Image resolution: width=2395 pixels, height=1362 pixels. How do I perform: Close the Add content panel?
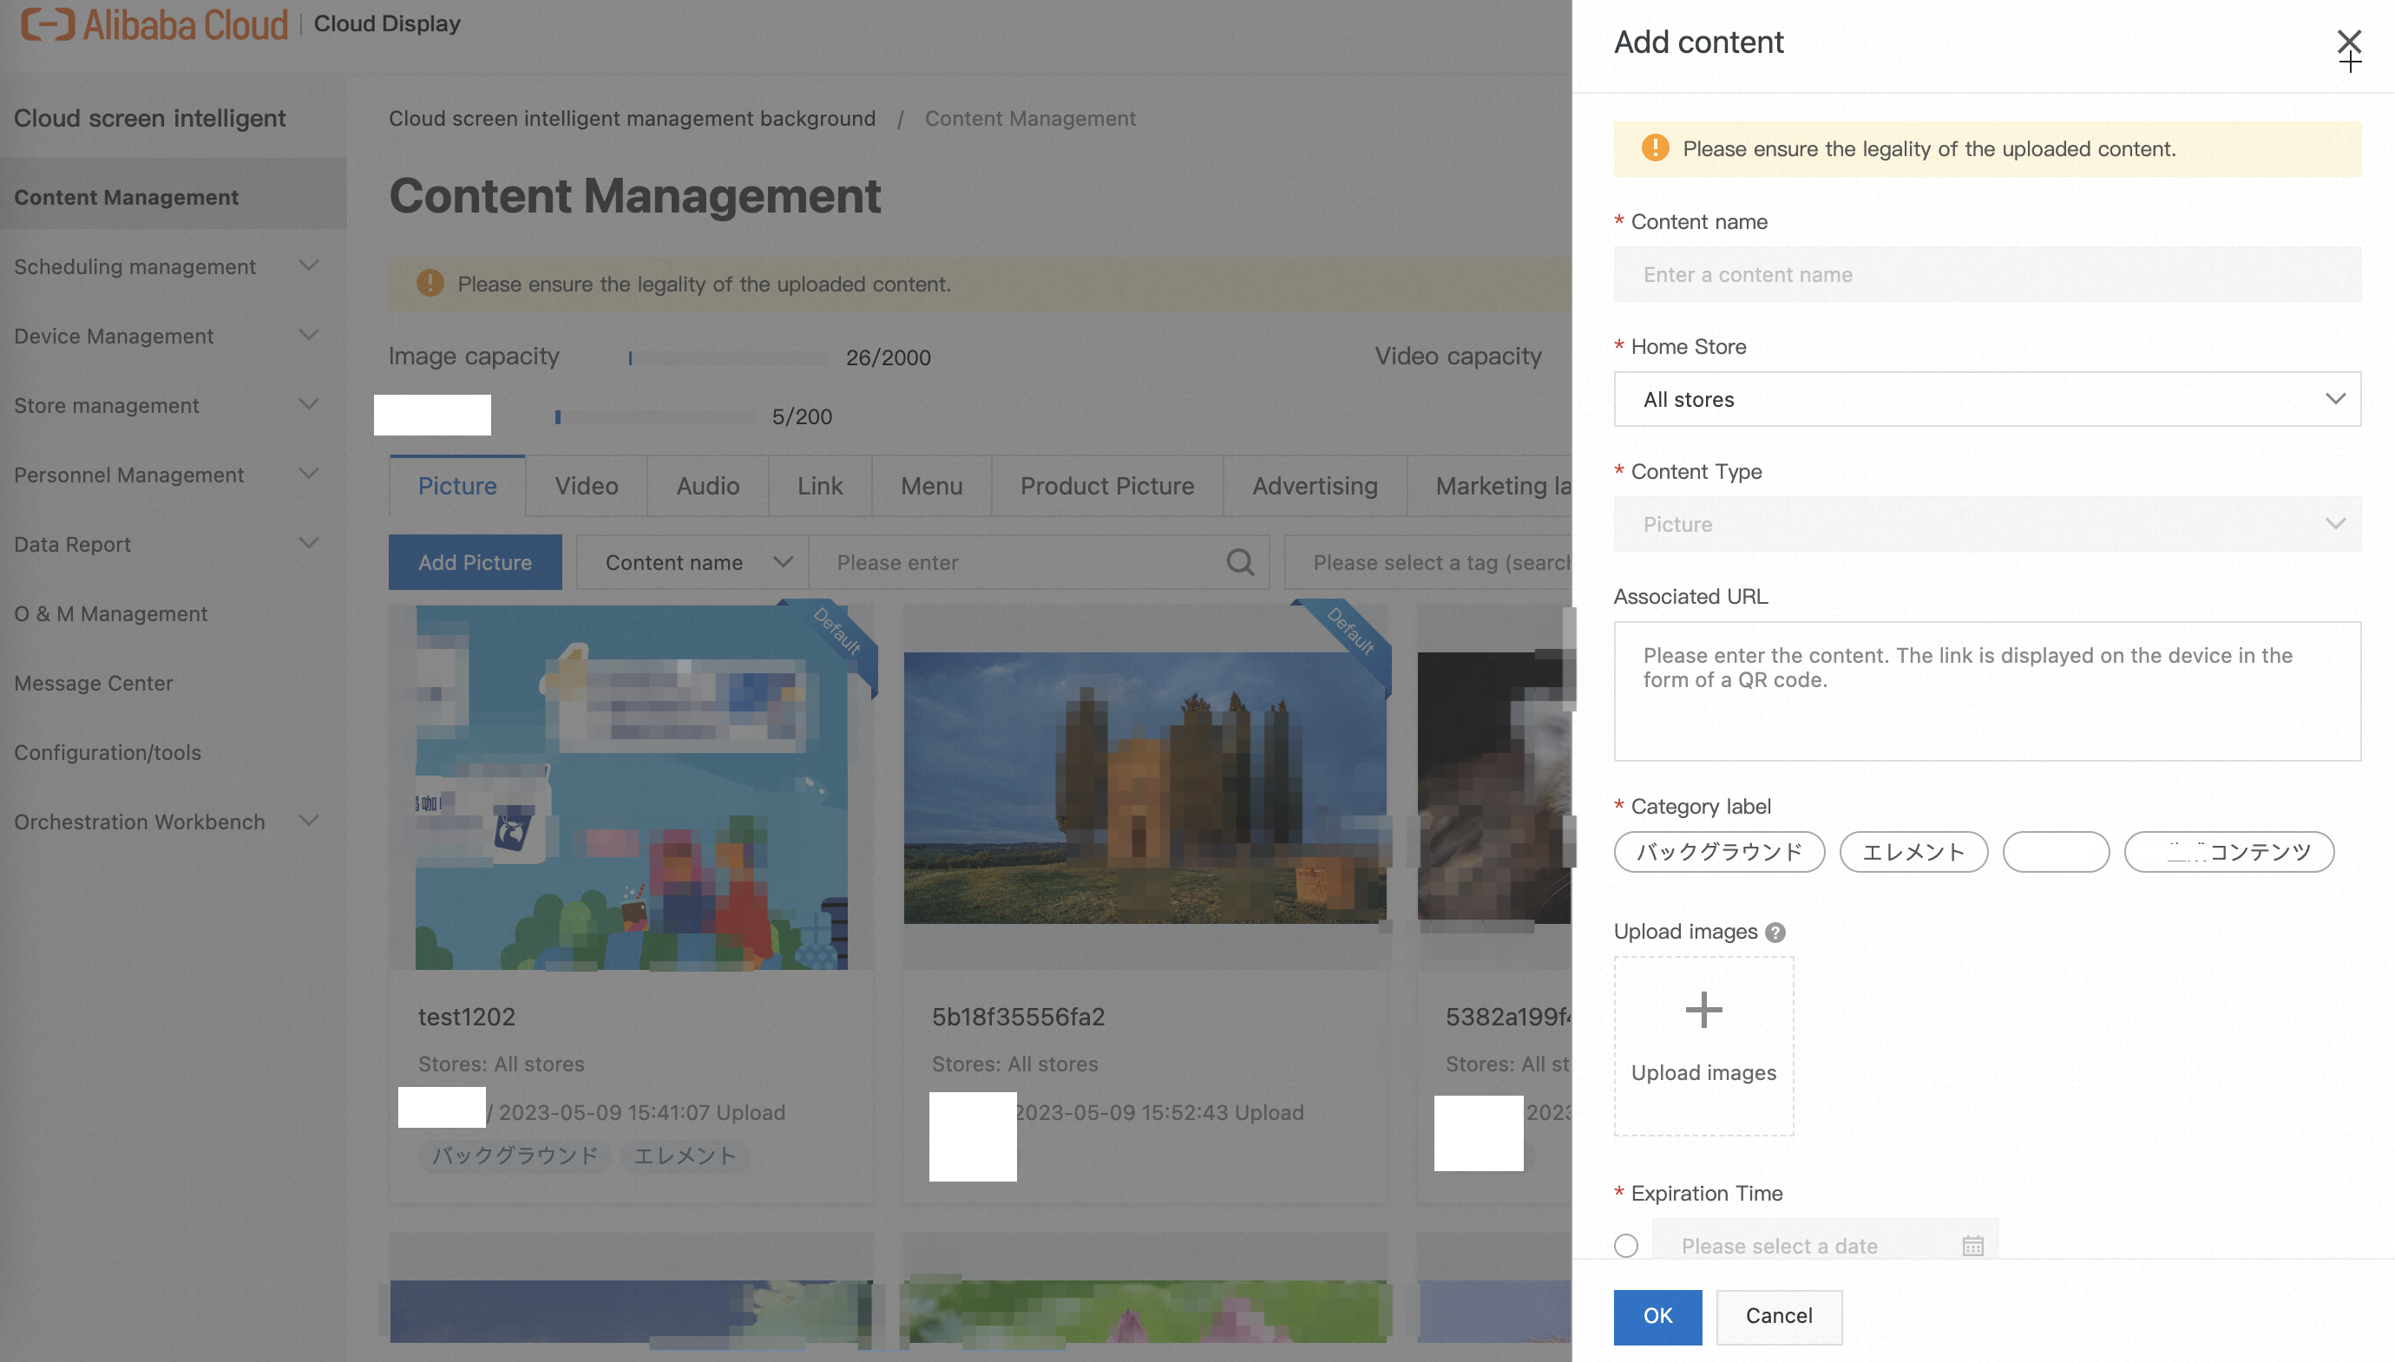click(x=2348, y=41)
